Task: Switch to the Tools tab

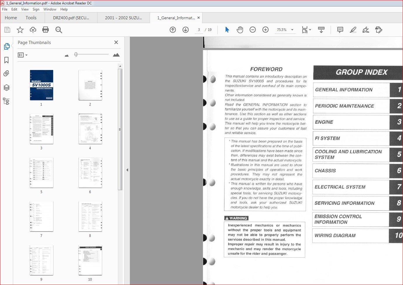Action: click(x=31, y=18)
